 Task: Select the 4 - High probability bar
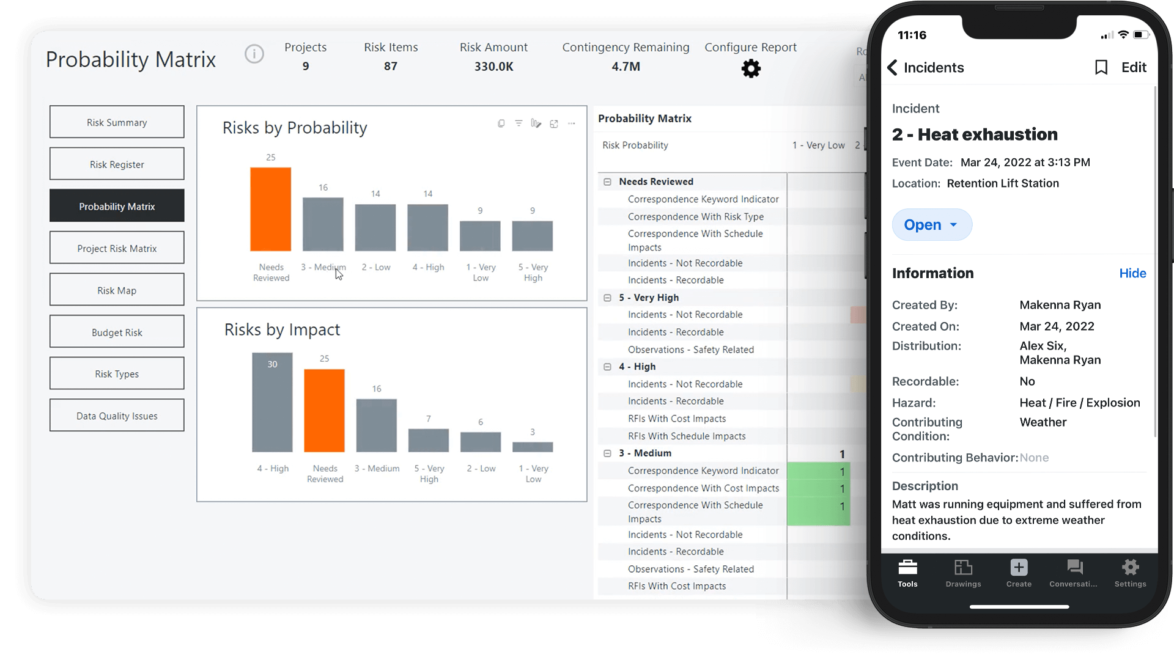[428, 227]
